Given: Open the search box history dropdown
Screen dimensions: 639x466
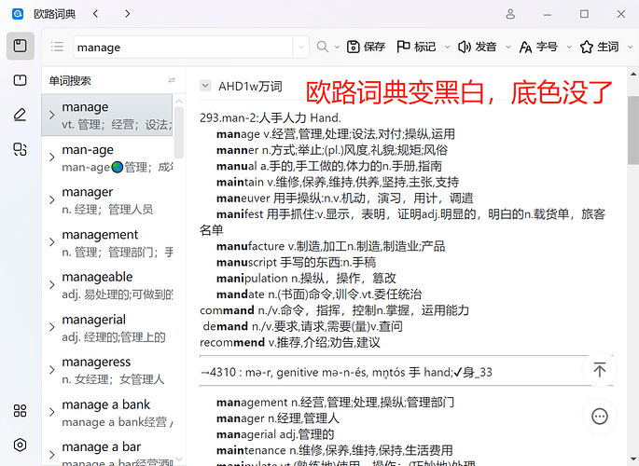Looking at the screenshot, I should point(301,48).
